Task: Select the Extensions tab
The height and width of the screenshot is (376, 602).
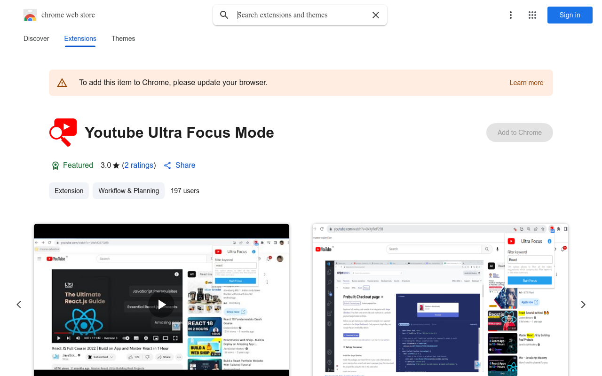Action: [x=80, y=39]
